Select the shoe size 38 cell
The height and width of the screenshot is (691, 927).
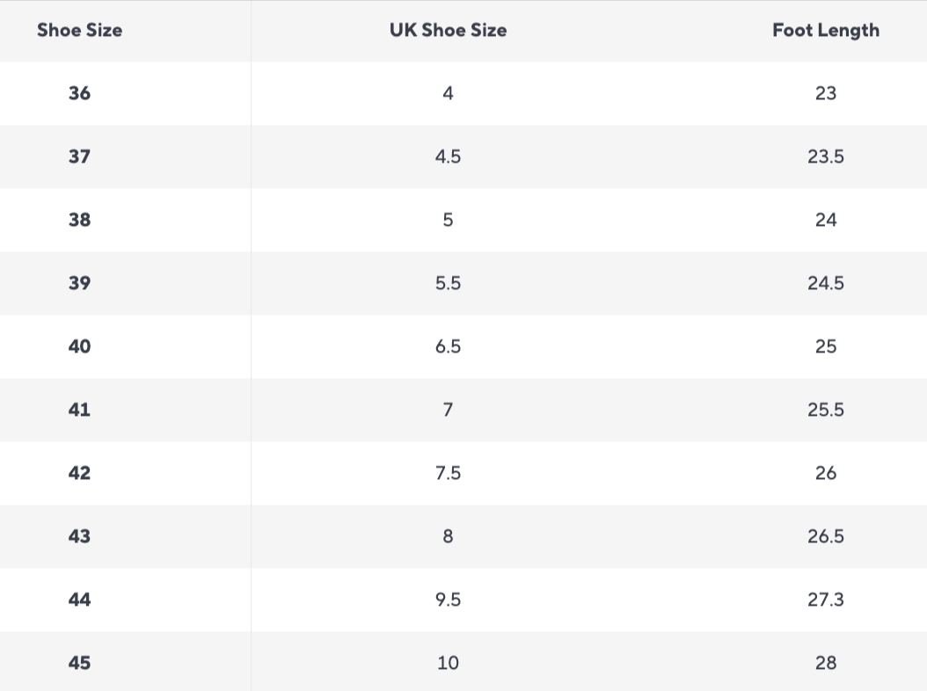[x=79, y=220]
